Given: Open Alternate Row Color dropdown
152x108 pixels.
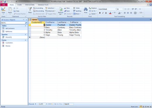Looking at the screenshot, I should (x=143, y=13).
